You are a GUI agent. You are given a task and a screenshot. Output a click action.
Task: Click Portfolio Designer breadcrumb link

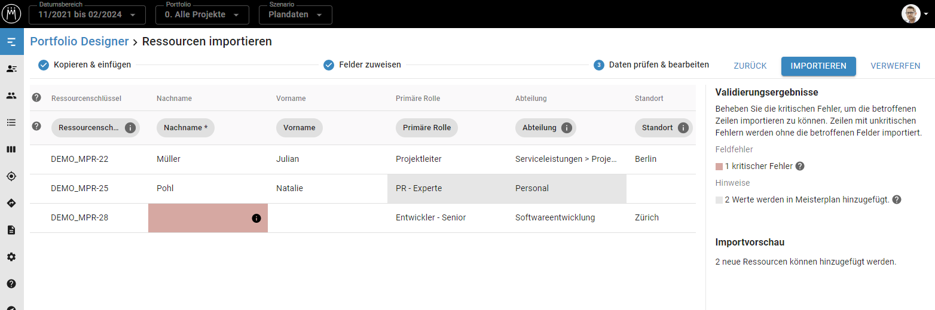[x=80, y=42]
